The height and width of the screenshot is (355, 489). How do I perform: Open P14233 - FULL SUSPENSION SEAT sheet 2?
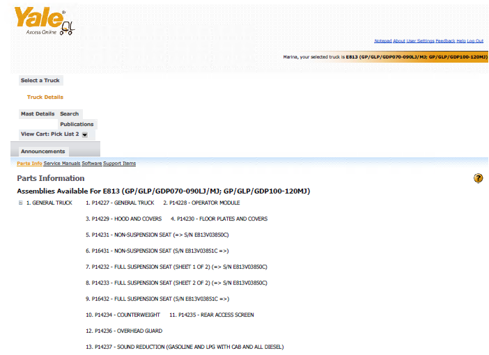click(176, 283)
